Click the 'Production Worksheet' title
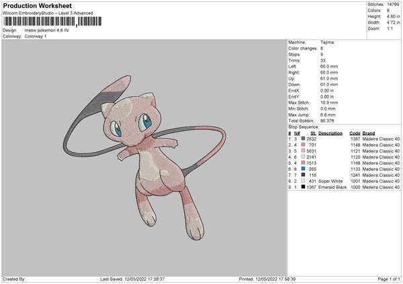Image resolution: width=403 pixels, height=284 pixels. coord(37,5)
